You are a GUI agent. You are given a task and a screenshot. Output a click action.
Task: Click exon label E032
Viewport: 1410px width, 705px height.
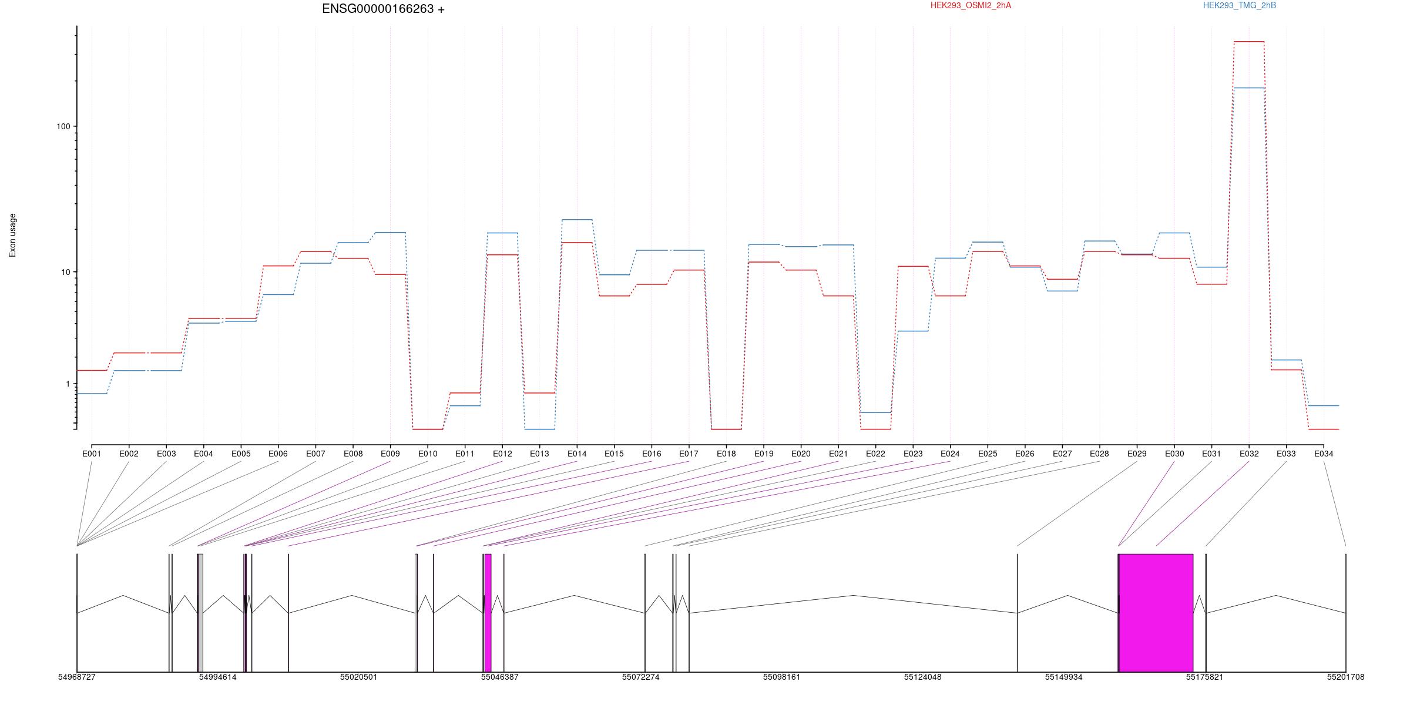click(1249, 454)
